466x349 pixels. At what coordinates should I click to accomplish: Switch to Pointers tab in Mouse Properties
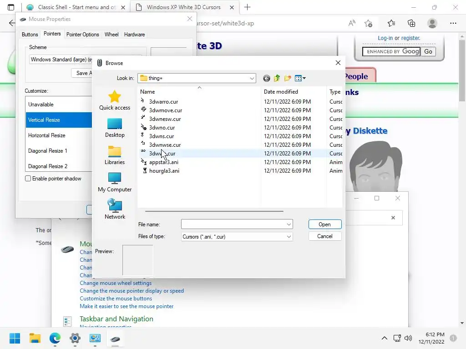click(x=52, y=34)
